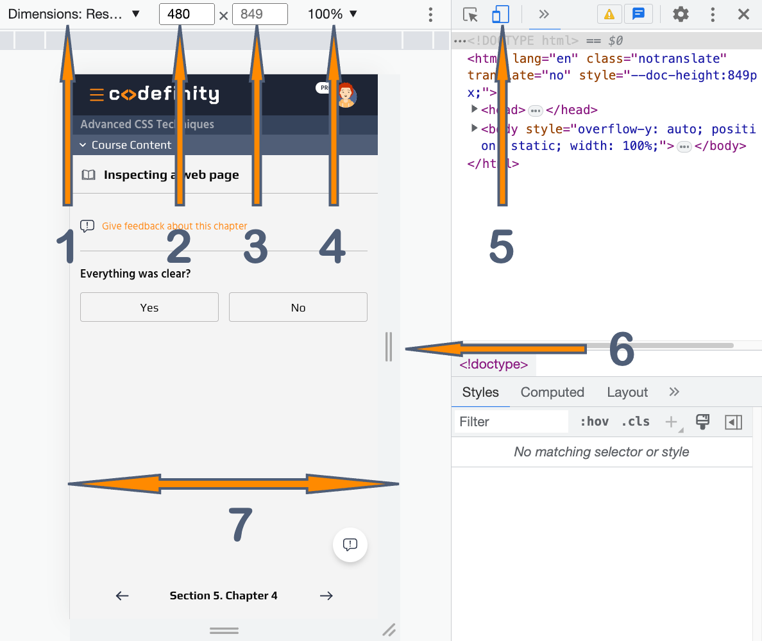Open the Codefinity logo home link
762x641 pixels.
164,94
